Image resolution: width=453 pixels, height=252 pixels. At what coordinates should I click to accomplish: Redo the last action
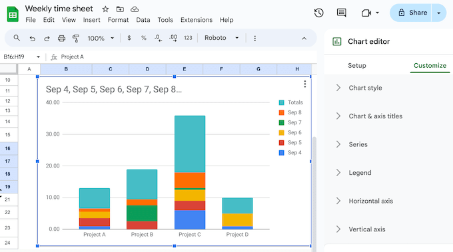(x=47, y=38)
